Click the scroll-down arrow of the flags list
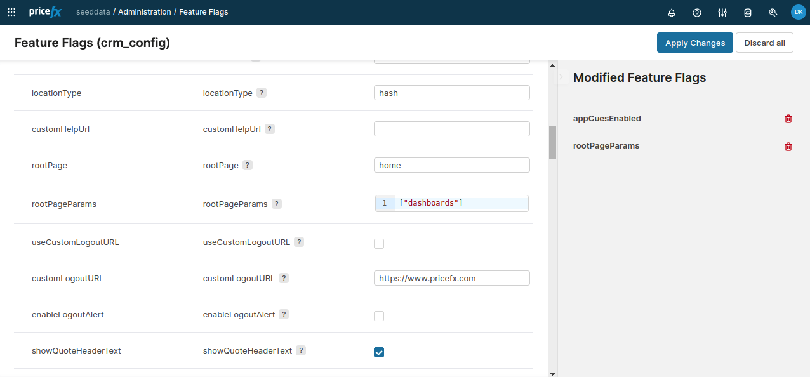The image size is (810, 377). (x=552, y=373)
